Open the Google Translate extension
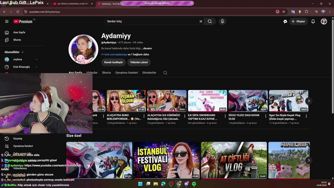334x188 pixels. click(x=293, y=12)
